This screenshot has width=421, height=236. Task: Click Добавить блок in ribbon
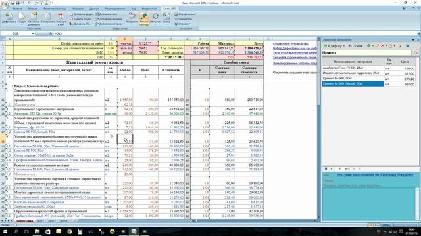coord(107,14)
